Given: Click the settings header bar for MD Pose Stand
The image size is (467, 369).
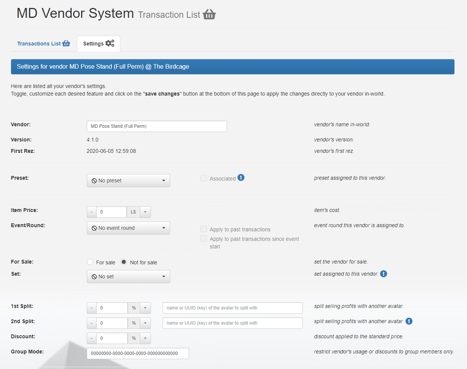Looking at the screenshot, I should (x=233, y=67).
